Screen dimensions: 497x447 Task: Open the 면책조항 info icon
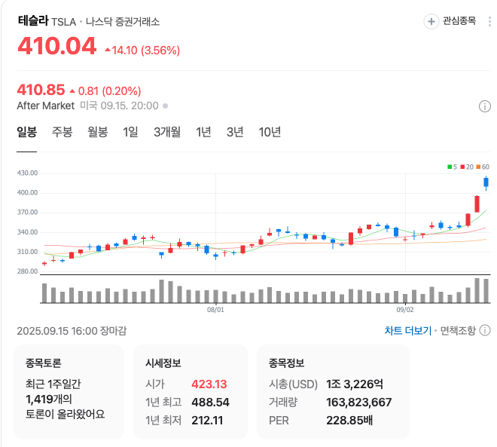pos(485,330)
